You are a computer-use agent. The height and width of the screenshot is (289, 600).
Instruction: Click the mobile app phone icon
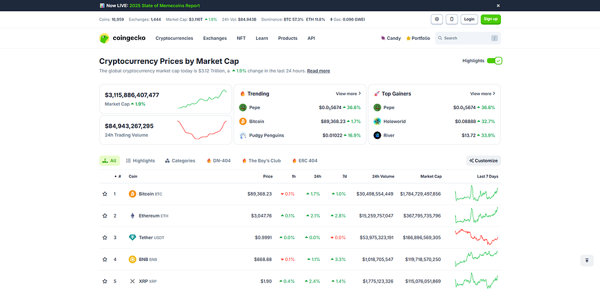coord(452,19)
